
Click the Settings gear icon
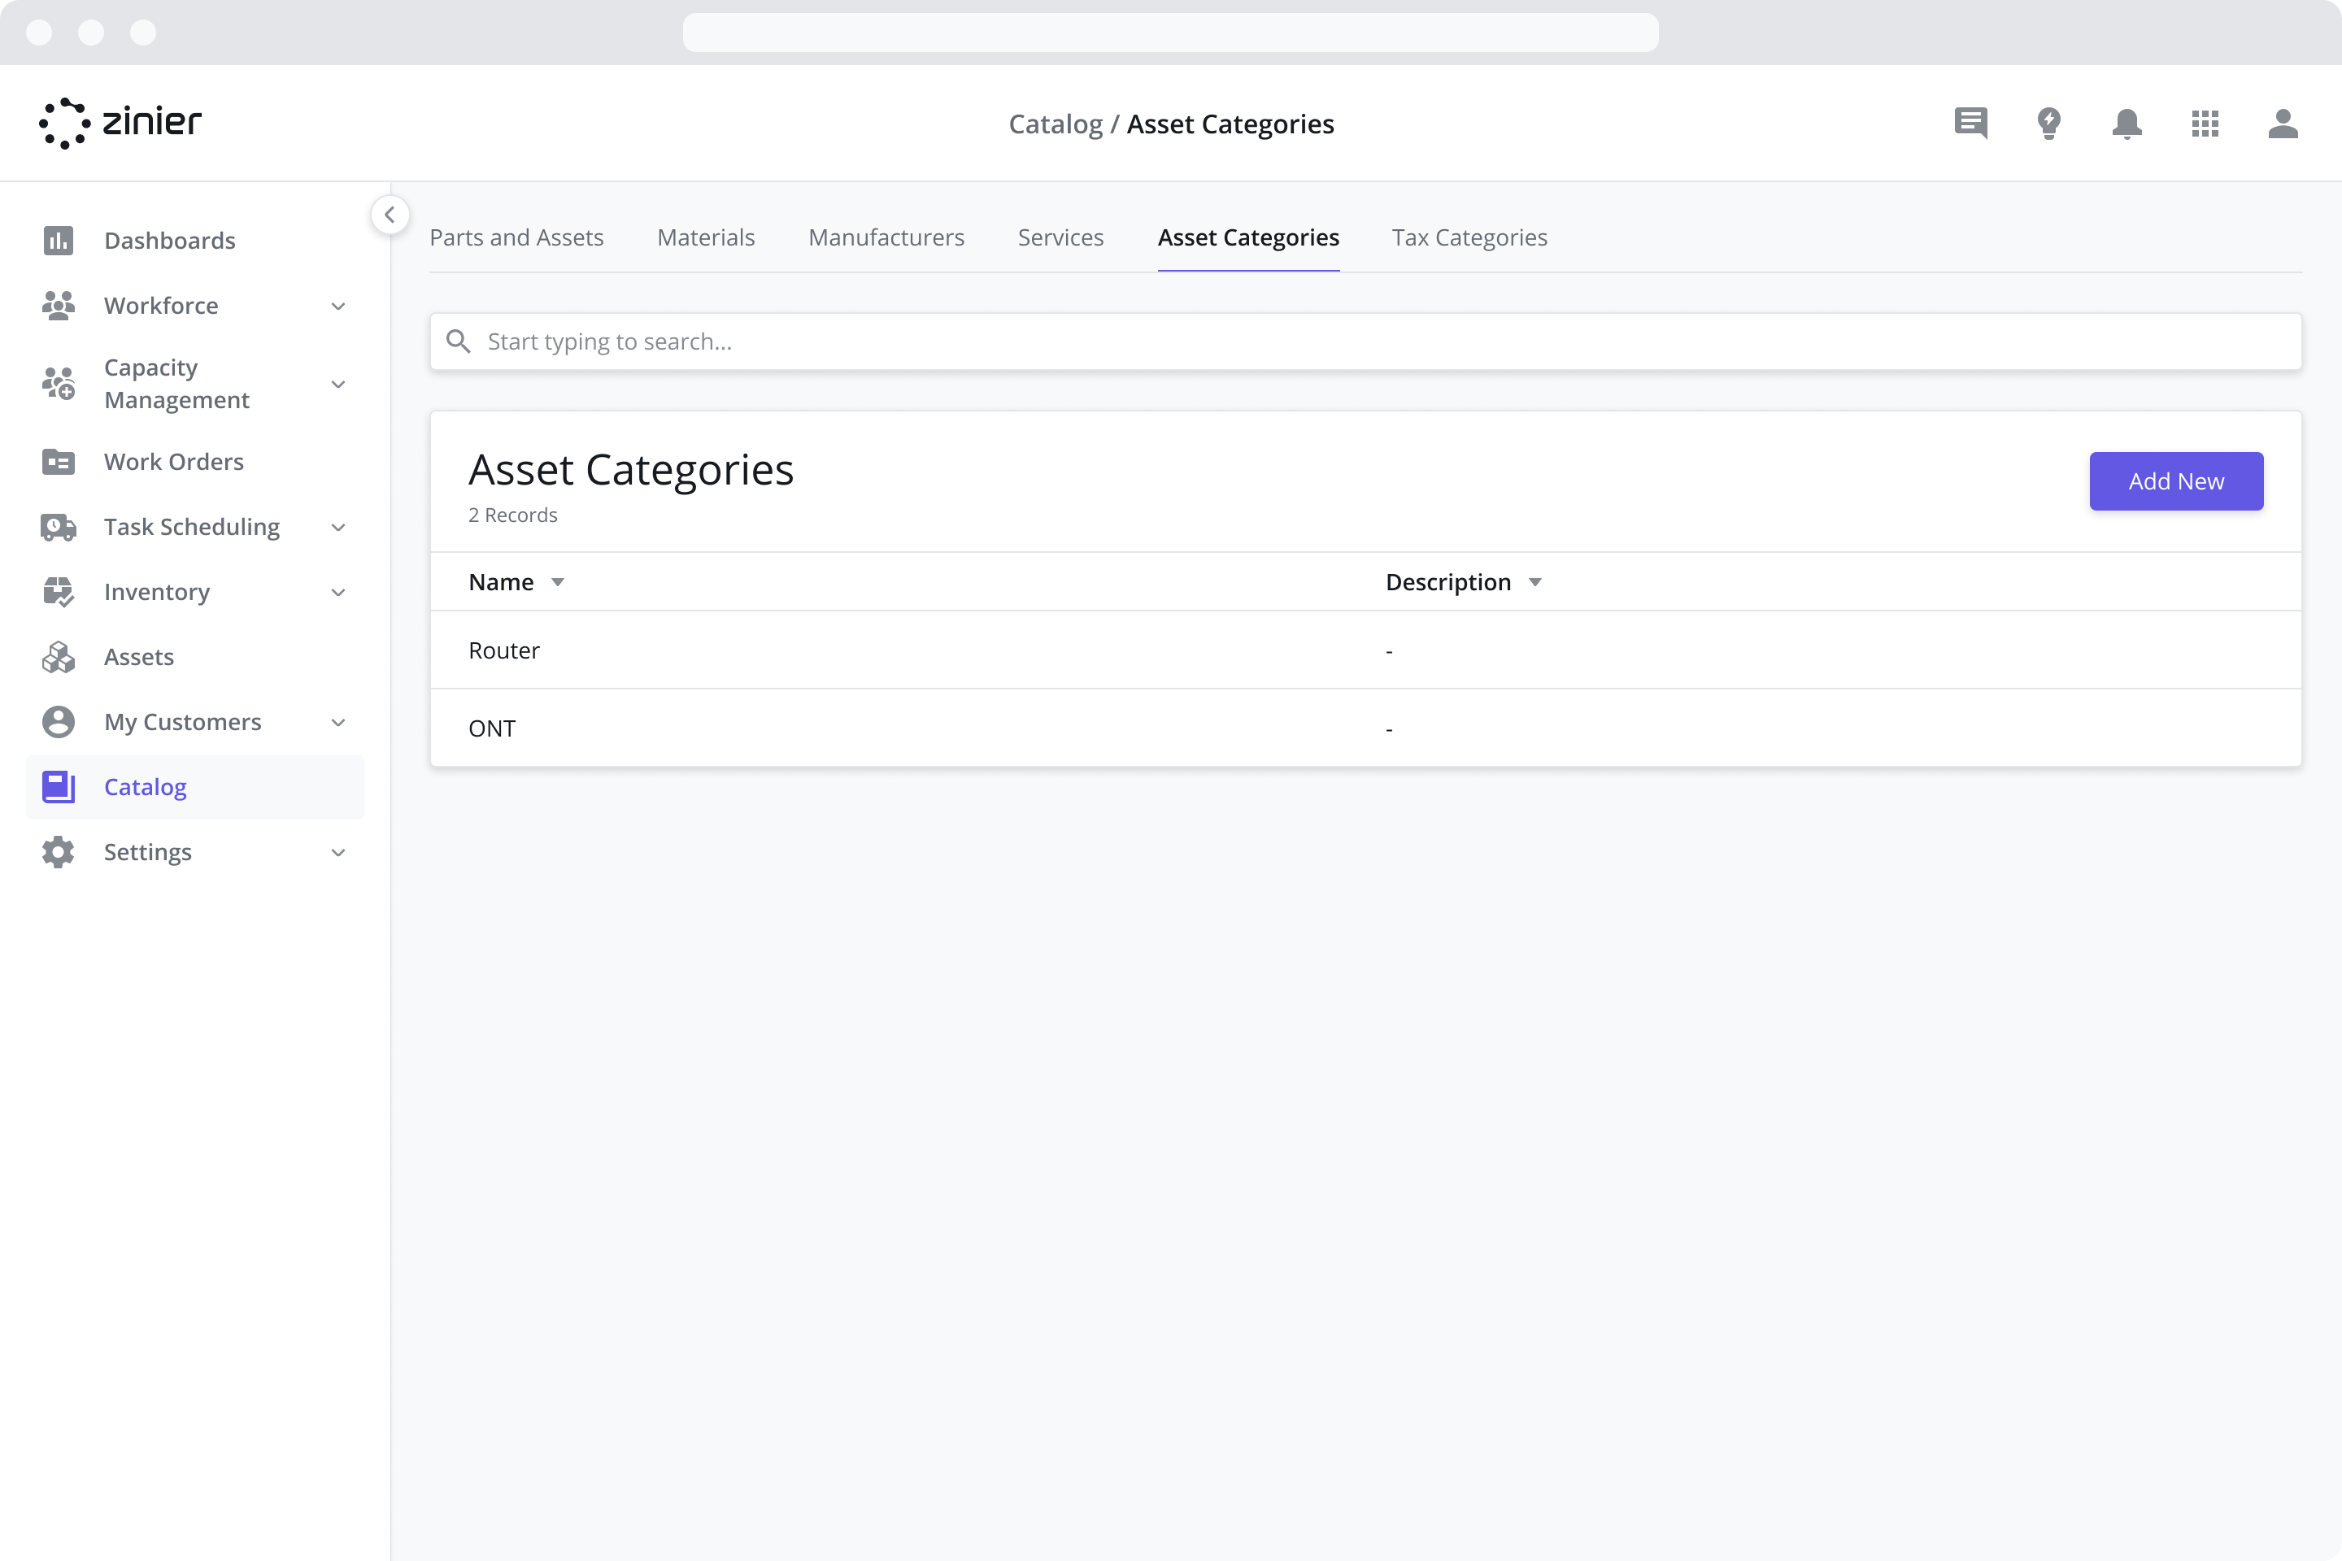(59, 851)
